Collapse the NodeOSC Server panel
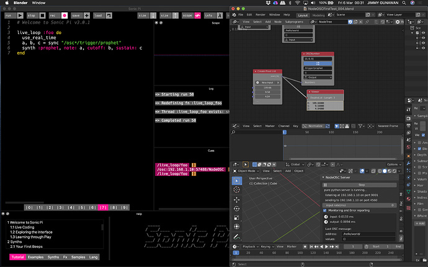 pos(323,178)
